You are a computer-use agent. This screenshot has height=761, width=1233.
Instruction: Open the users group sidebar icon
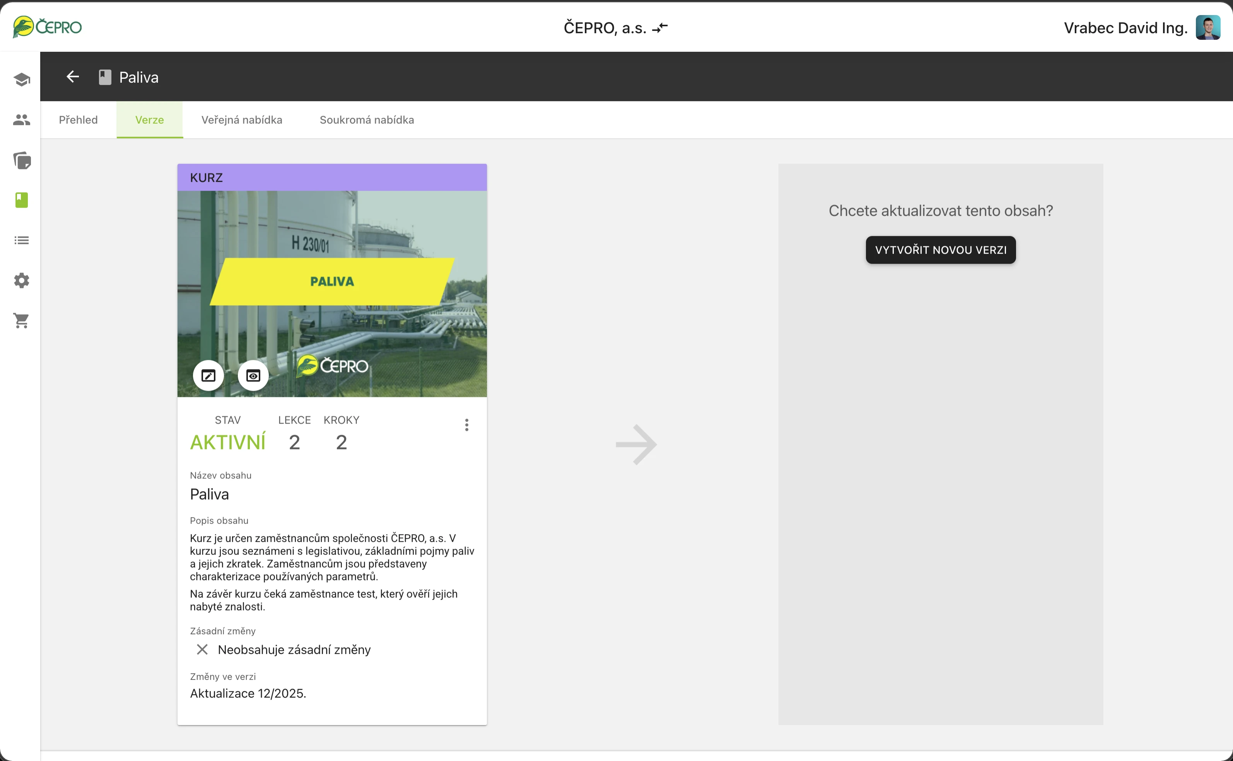(x=21, y=120)
